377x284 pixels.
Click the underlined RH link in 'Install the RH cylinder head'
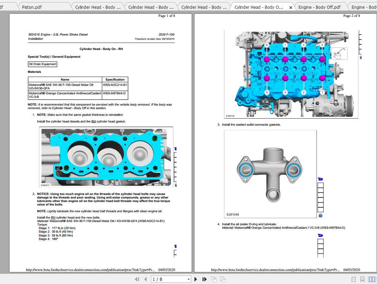click(53, 217)
